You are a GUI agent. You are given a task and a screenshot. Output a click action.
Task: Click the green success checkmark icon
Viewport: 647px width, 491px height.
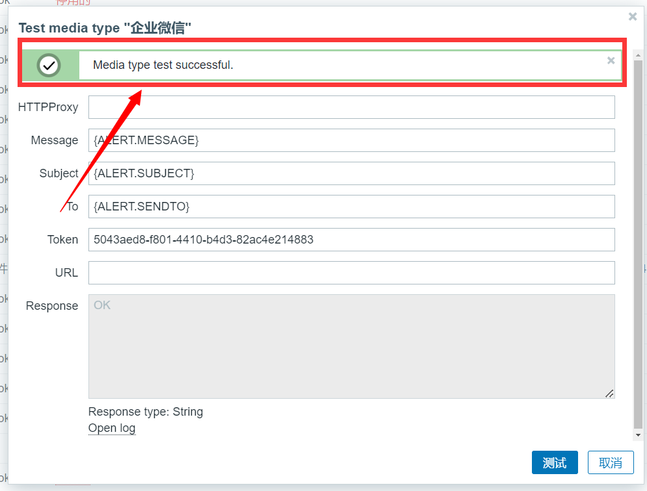click(49, 65)
